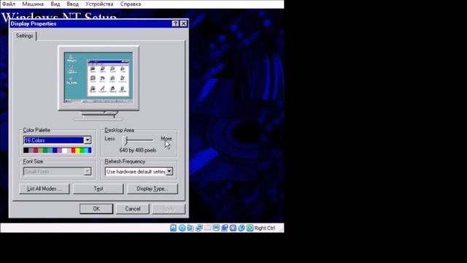Click the hard disk activity icon in status bar

173,228
